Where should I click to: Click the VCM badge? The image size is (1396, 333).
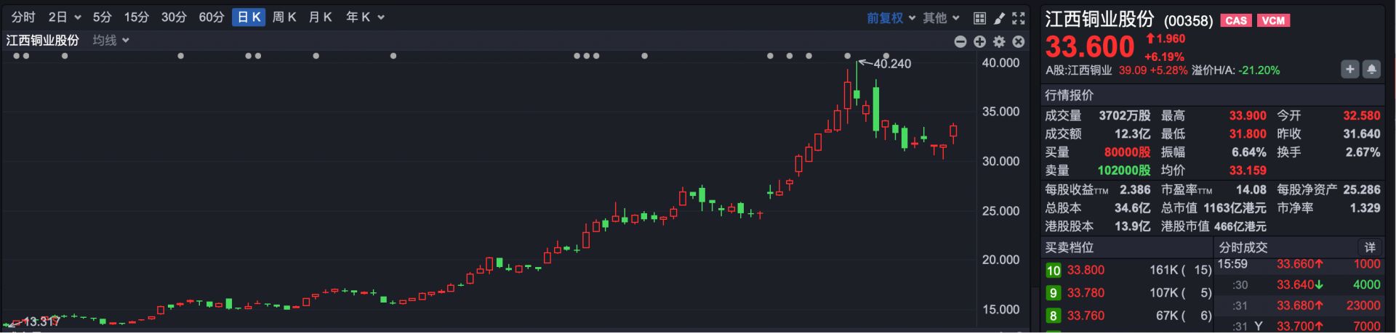click(x=1273, y=20)
